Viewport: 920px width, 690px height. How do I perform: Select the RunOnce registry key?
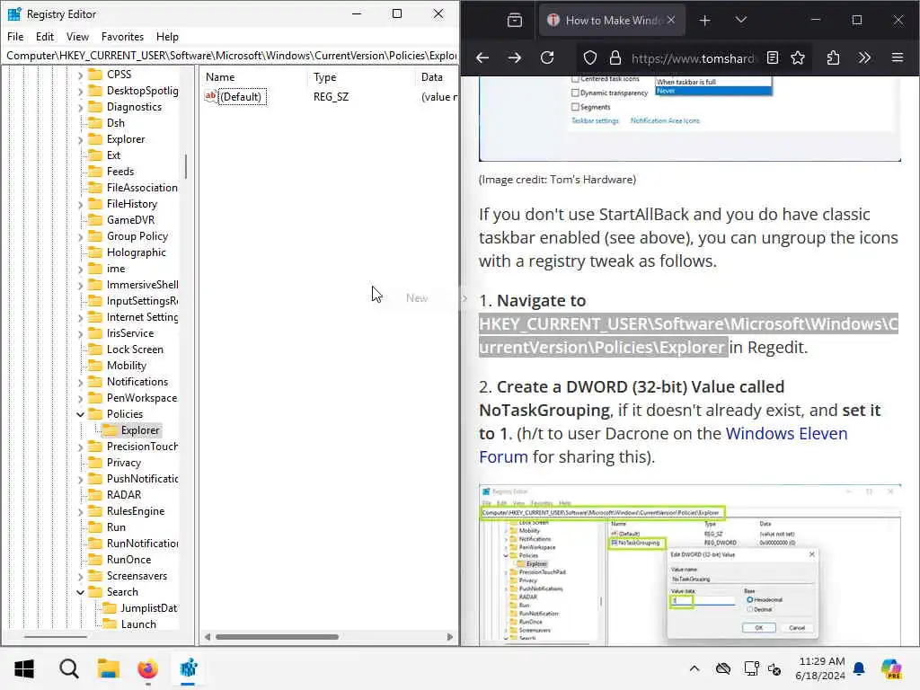tap(128, 560)
